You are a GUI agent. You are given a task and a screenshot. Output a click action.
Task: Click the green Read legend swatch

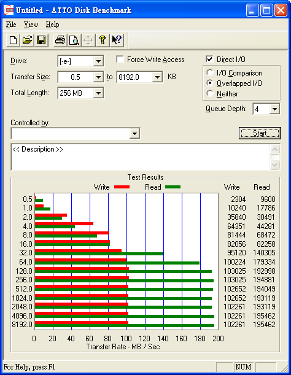pyautogui.click(x=173, y=187)
